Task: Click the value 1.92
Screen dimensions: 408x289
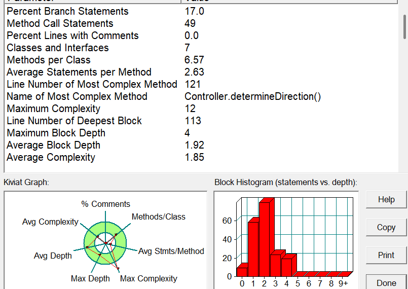Action: 194,145
